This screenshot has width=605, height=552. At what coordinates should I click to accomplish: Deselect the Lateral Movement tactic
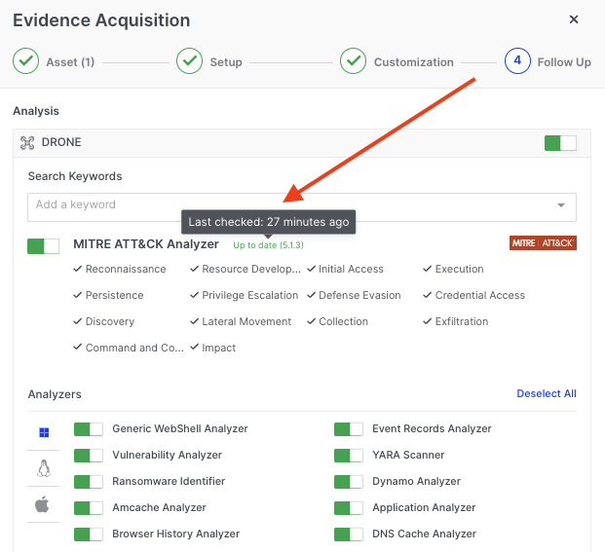coord(246,321)
